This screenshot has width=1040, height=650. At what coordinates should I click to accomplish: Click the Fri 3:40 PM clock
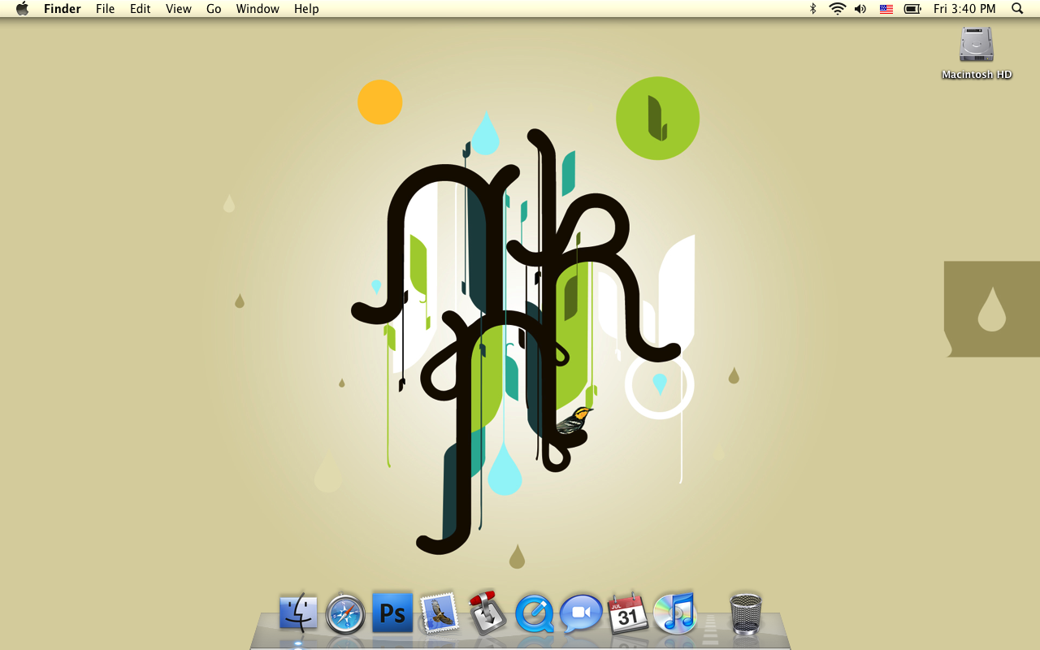964,9
